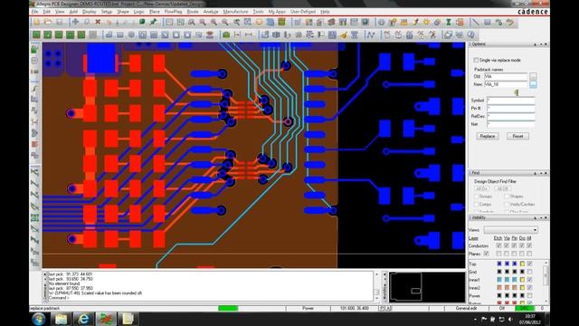Click the Allegro PCB taskbar icon
Image resolution: width=579 pixels, height=326 pixels.
(106, 319)
